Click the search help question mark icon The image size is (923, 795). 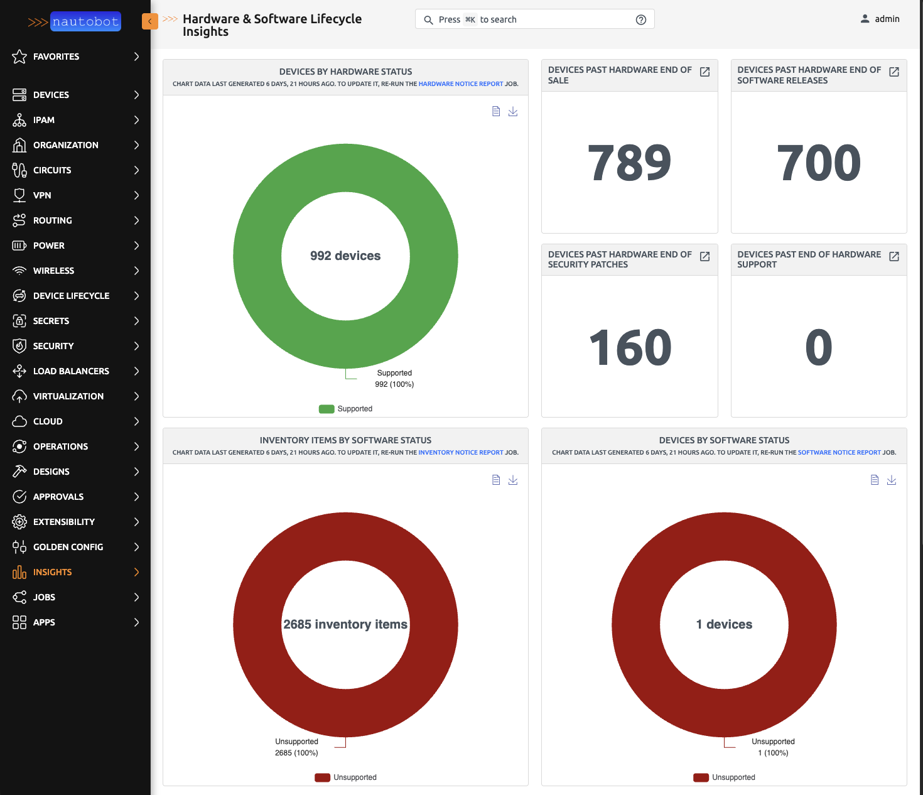pyautogui.click(x=641, y=19)
